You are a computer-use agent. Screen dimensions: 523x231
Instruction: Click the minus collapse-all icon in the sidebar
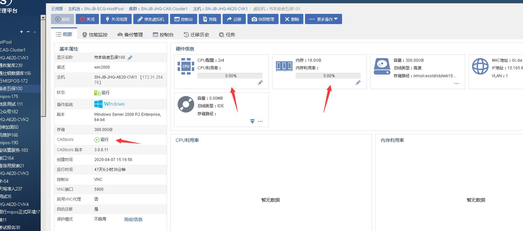28,32
